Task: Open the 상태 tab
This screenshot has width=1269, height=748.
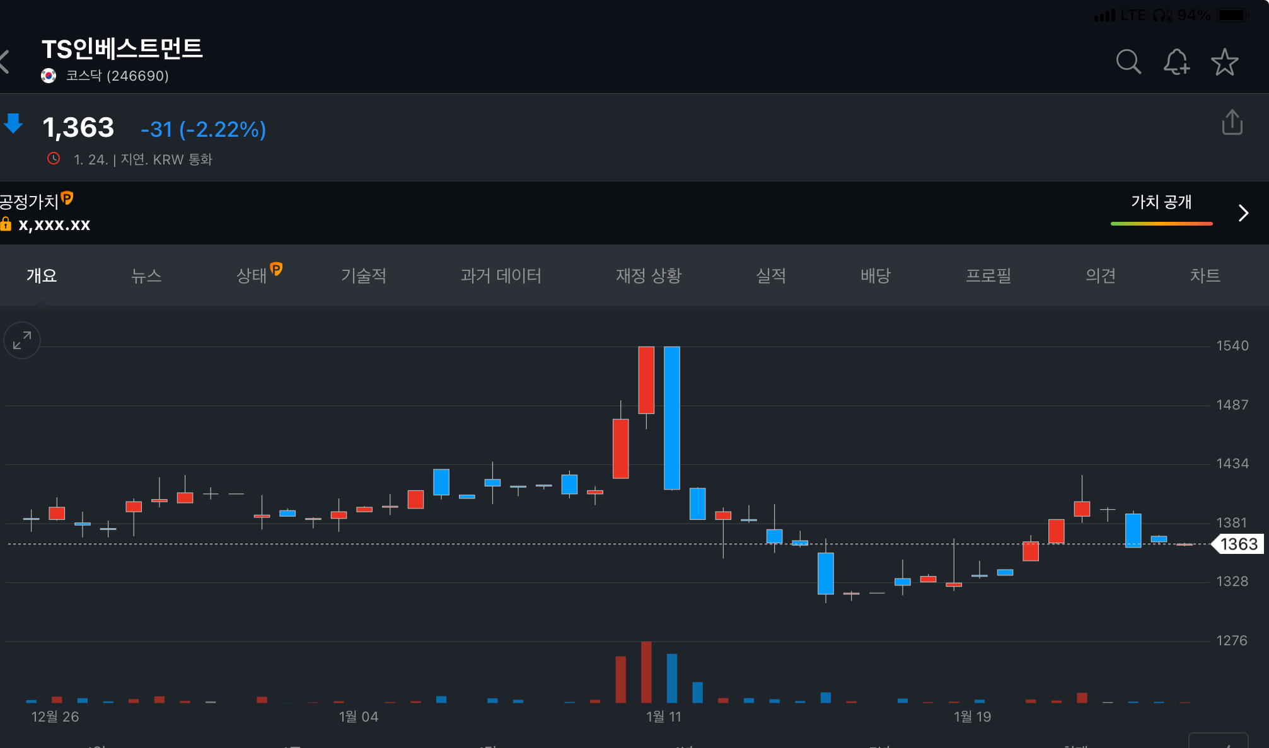Action: coord(252,275)
